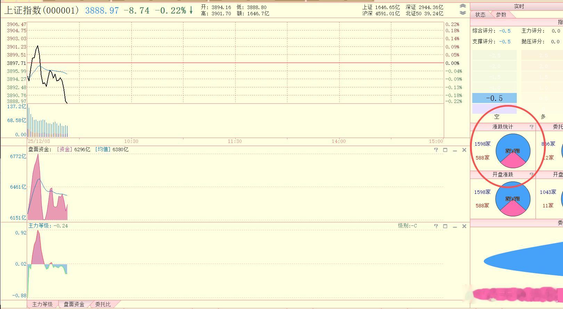The height and width of the screenshot is (309, 563).
Task: Click the 1043家 count
Action: point(548,192)
